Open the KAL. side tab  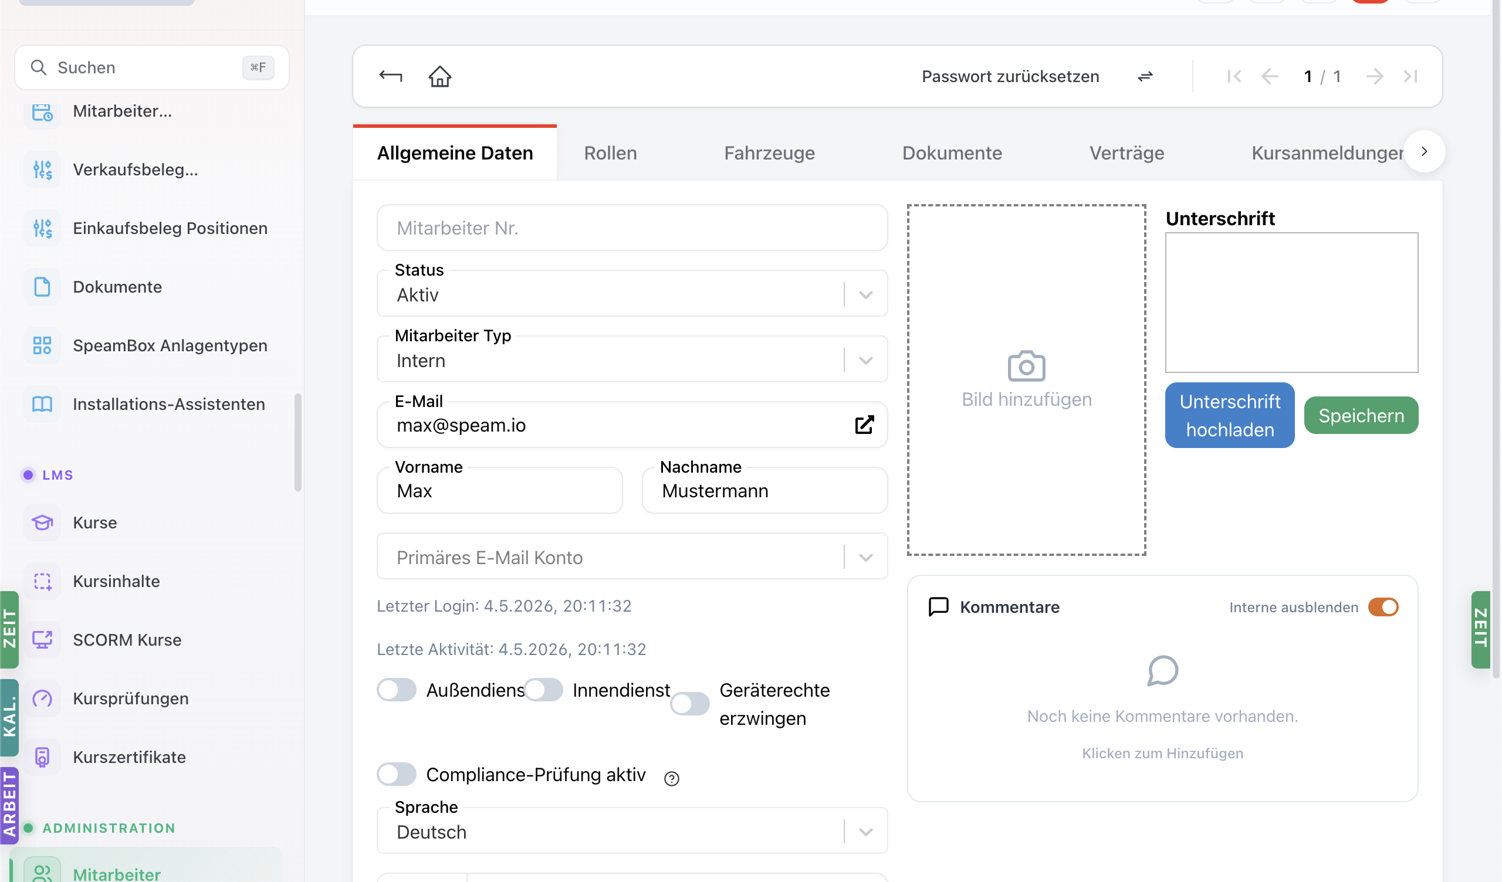point(9,718)
